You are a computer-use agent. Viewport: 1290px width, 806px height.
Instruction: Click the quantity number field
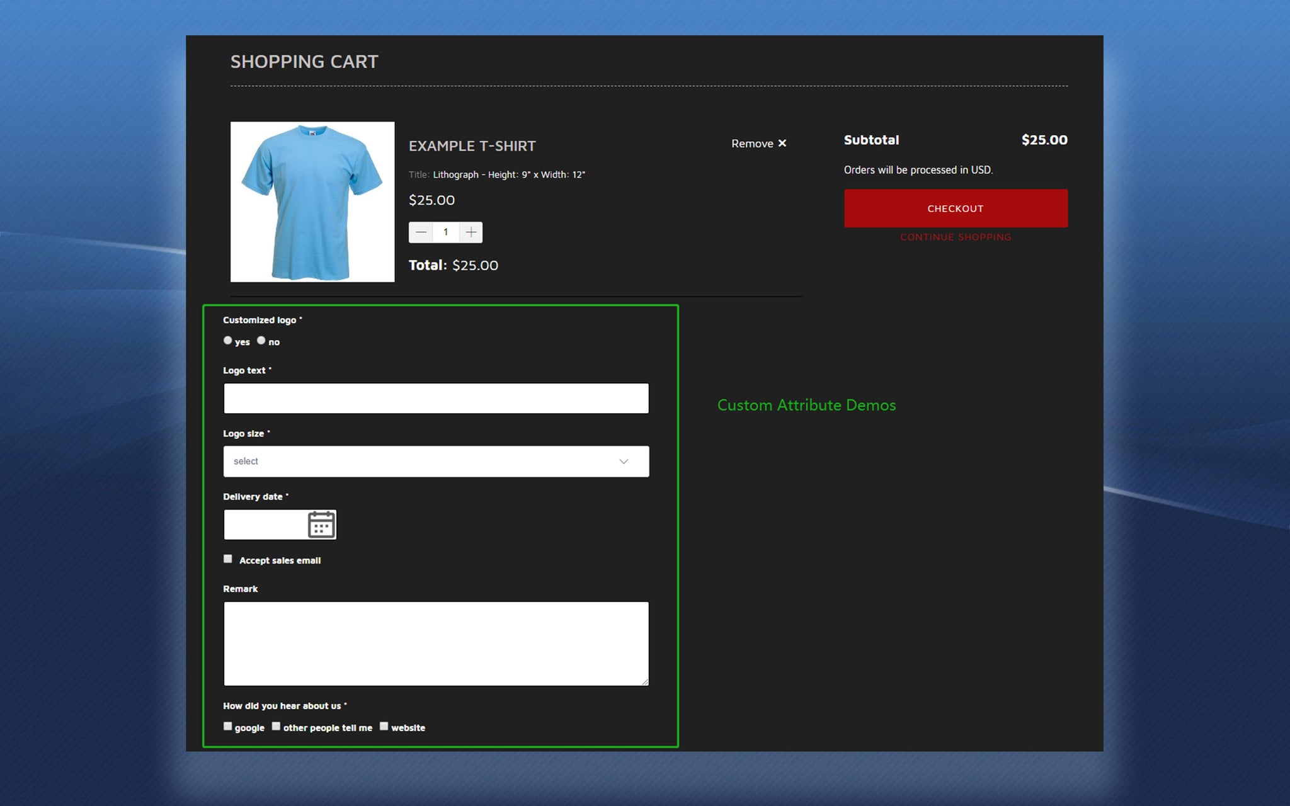coord(446,232)
